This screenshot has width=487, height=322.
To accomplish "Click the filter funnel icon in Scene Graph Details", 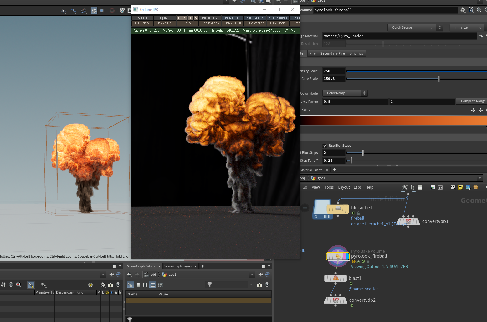I will pos(210,285).
